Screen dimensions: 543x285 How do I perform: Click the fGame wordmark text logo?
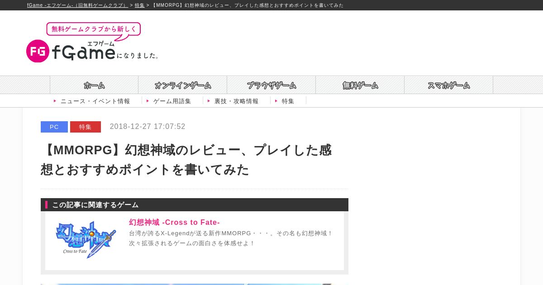(x=84, y=52)
